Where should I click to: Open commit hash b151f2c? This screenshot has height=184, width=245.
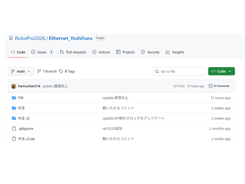179,86
